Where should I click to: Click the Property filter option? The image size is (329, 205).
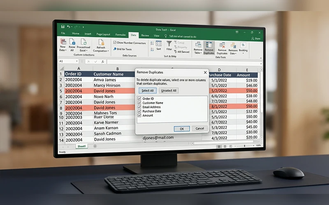(x=181, y=47)
